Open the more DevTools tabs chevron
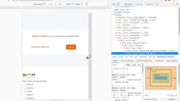 (157, 4)
